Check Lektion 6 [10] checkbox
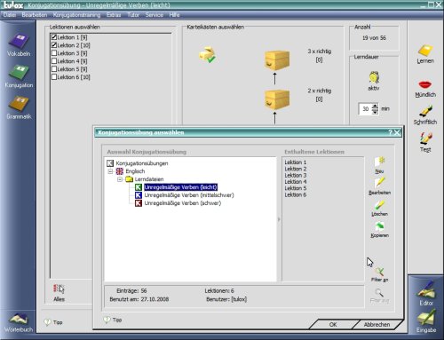Screen dimensions: 444x340 click(x=54, y=77)
